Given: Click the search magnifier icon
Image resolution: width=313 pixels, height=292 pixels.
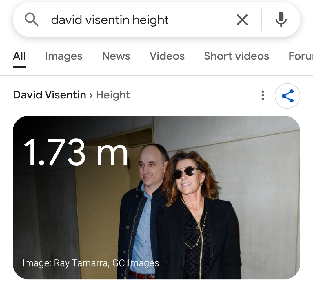Looking at the screenshot, I should click(31, 19).
